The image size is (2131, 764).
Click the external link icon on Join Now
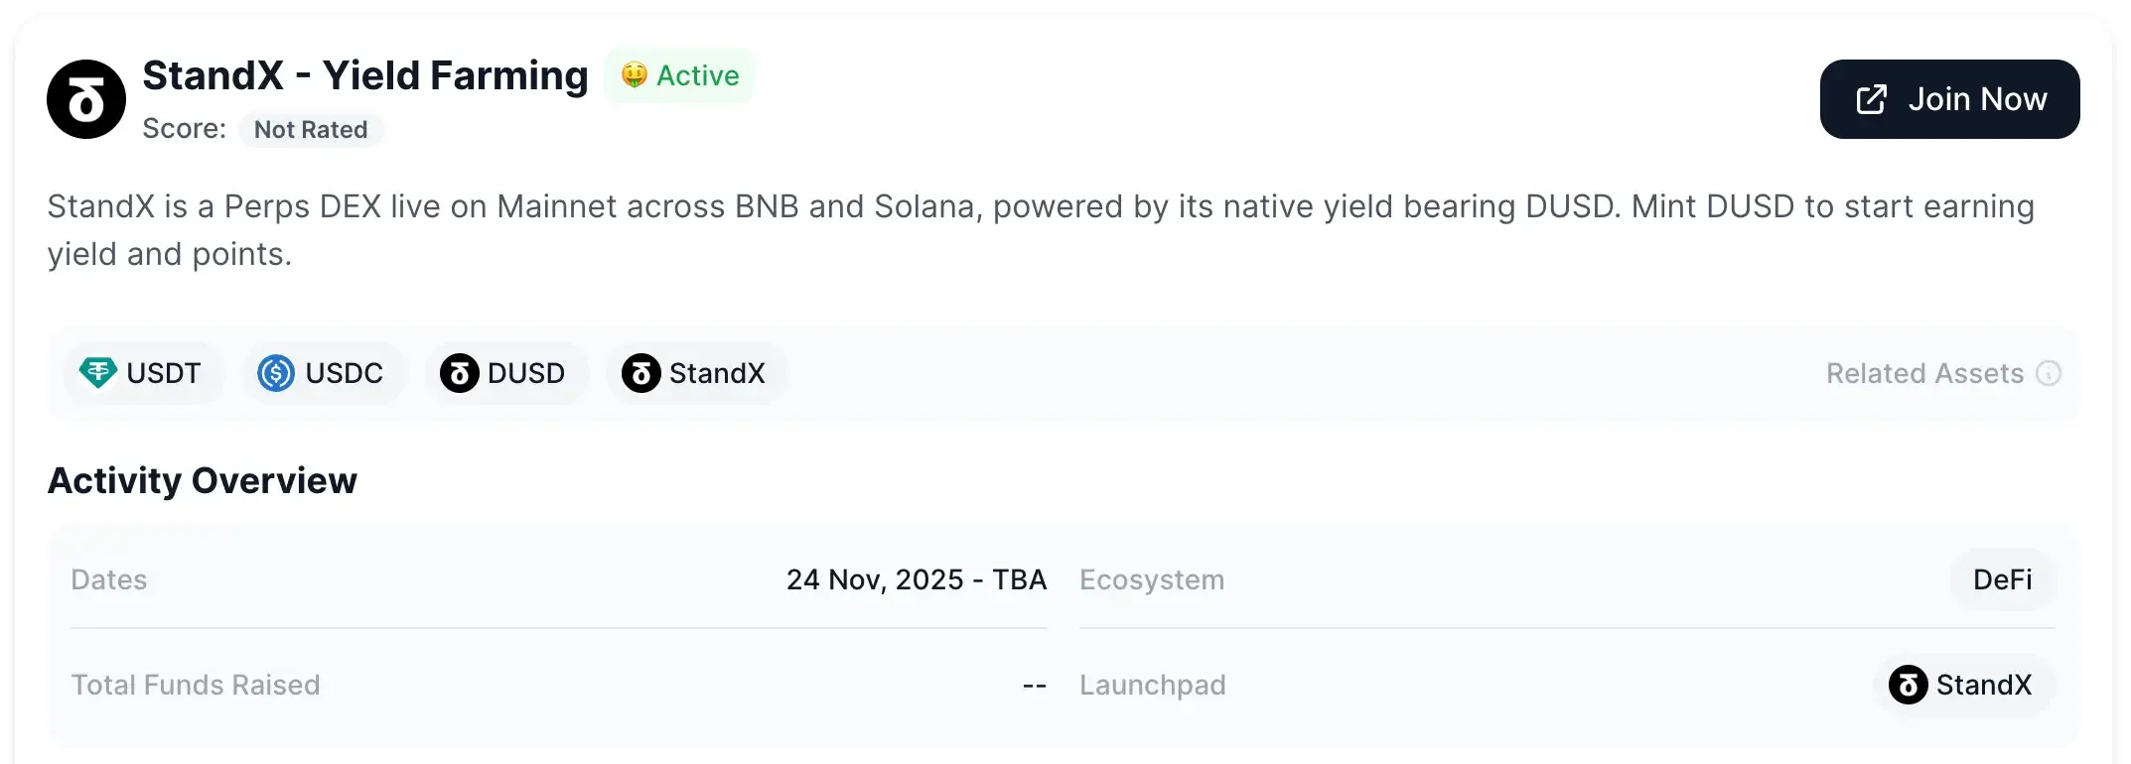1873,99
